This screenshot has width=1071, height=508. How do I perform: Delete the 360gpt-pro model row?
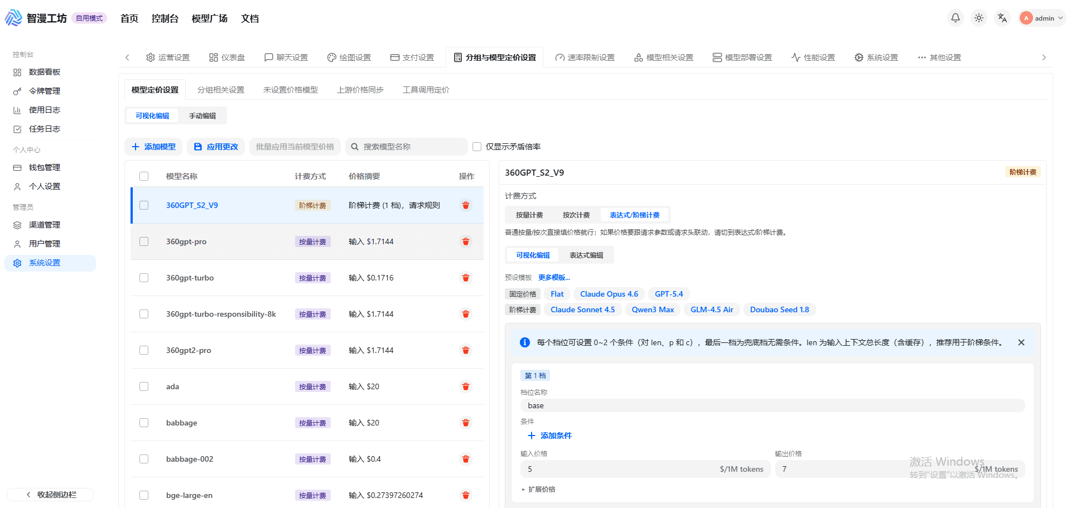click(465, 241)
